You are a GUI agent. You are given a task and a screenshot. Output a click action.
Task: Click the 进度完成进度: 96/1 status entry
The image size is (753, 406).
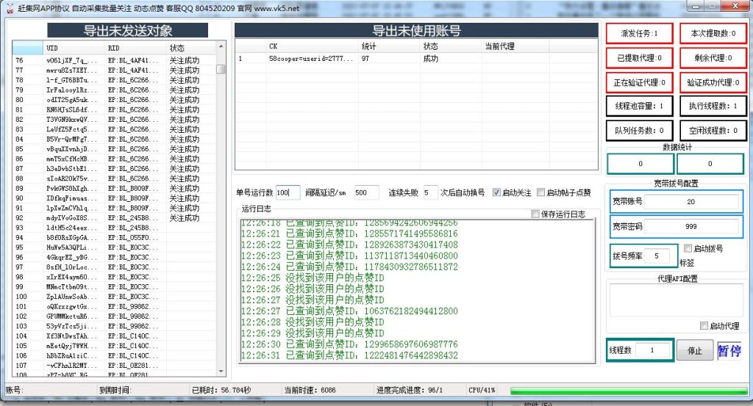410,390
